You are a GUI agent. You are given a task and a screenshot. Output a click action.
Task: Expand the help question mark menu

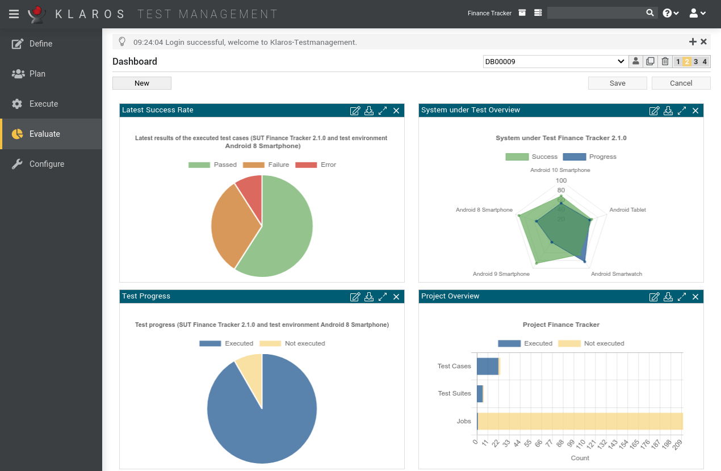[670, 13]
